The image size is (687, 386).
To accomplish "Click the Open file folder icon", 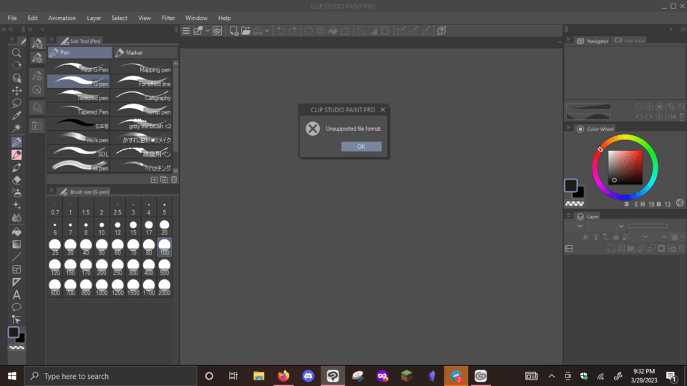I will 245,31.
